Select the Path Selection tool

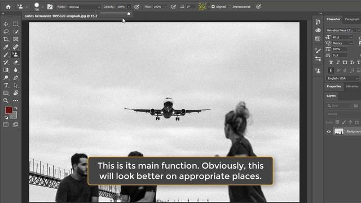(x=16, y=85)
